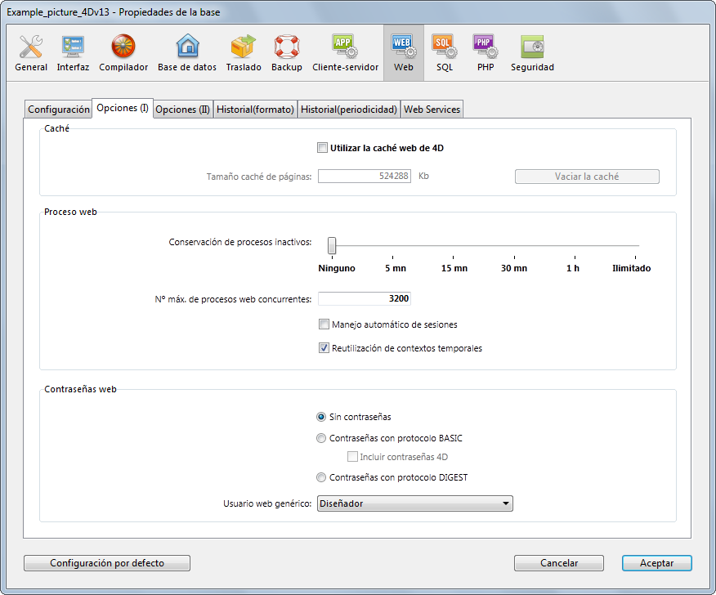Viewport: 716px width, 595px height.
Task: Click the Kb unit label
Action: coord(423,176)
